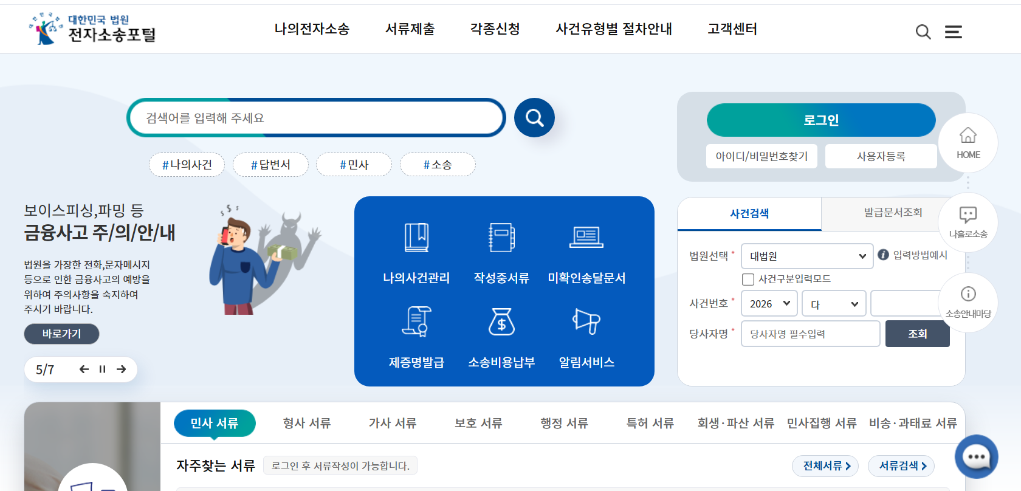Open 작성중서류 icon tile

click(501, 254)
